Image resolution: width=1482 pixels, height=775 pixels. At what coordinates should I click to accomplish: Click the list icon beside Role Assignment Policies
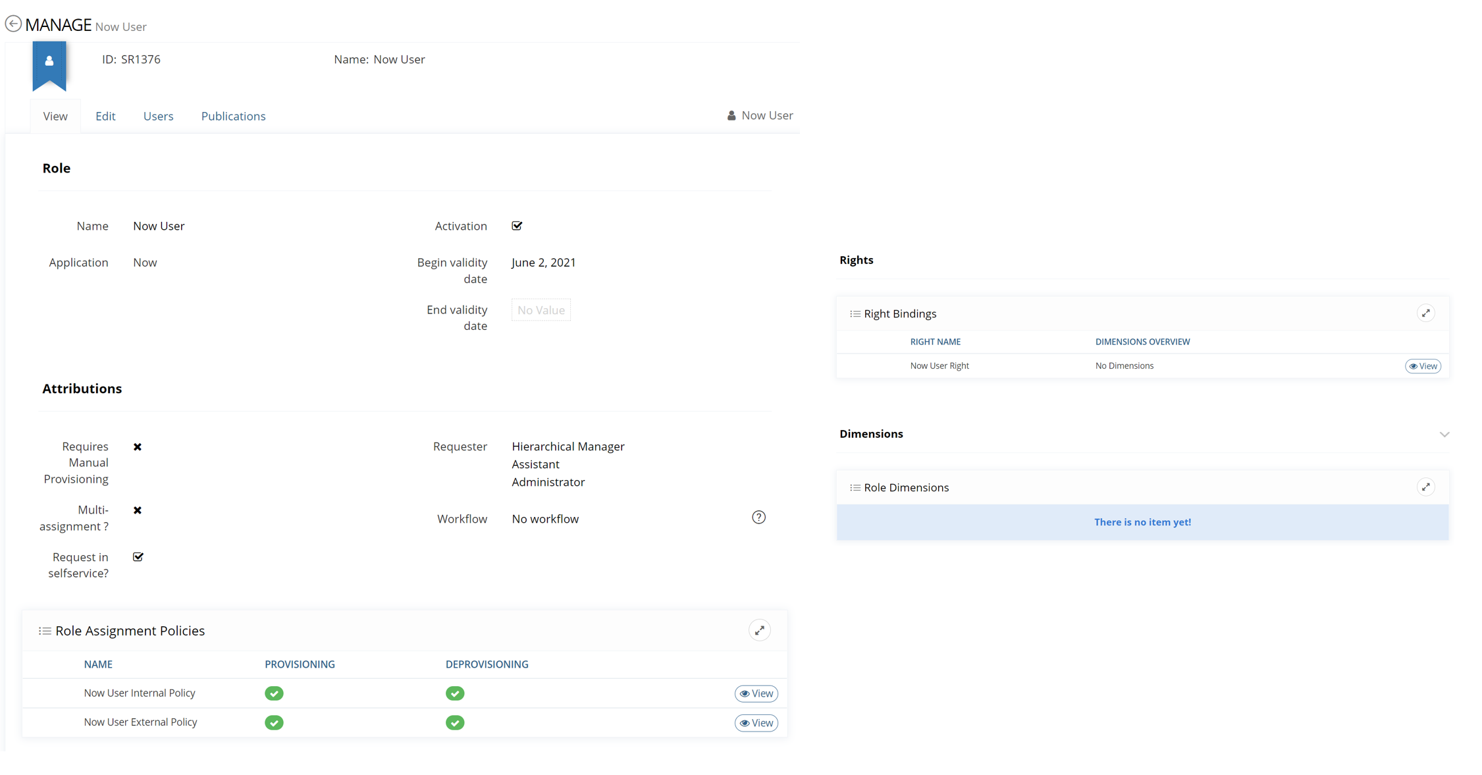(45, 631)
